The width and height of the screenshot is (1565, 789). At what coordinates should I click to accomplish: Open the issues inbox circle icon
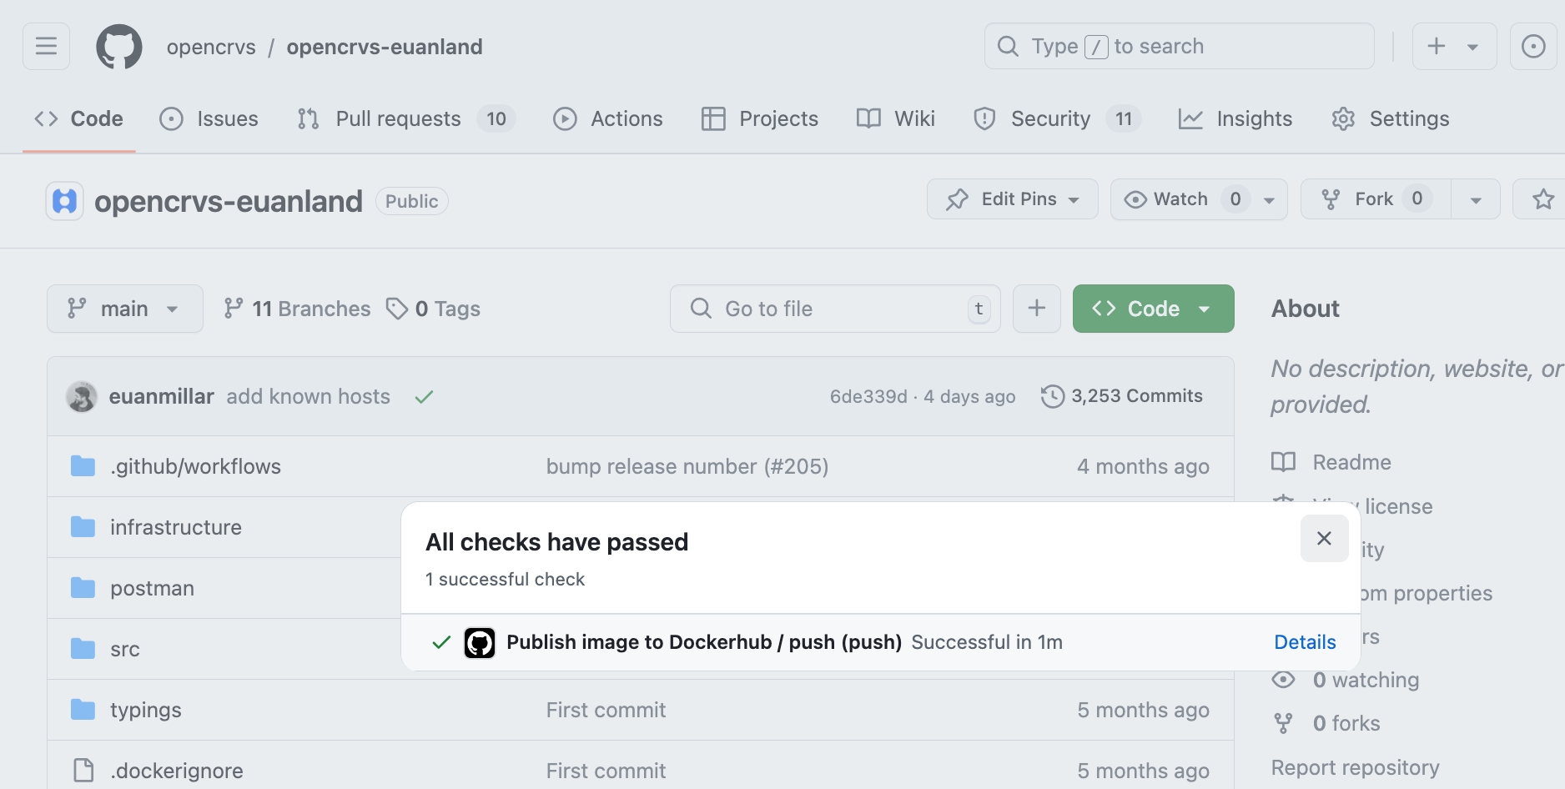click(1532, 46)
